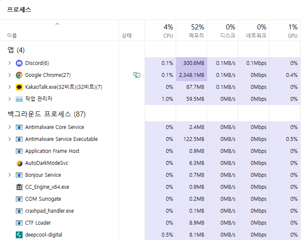The image size is (301, 240).
Task: Click the 작업 관리자 icon
Action: [19, 99]
